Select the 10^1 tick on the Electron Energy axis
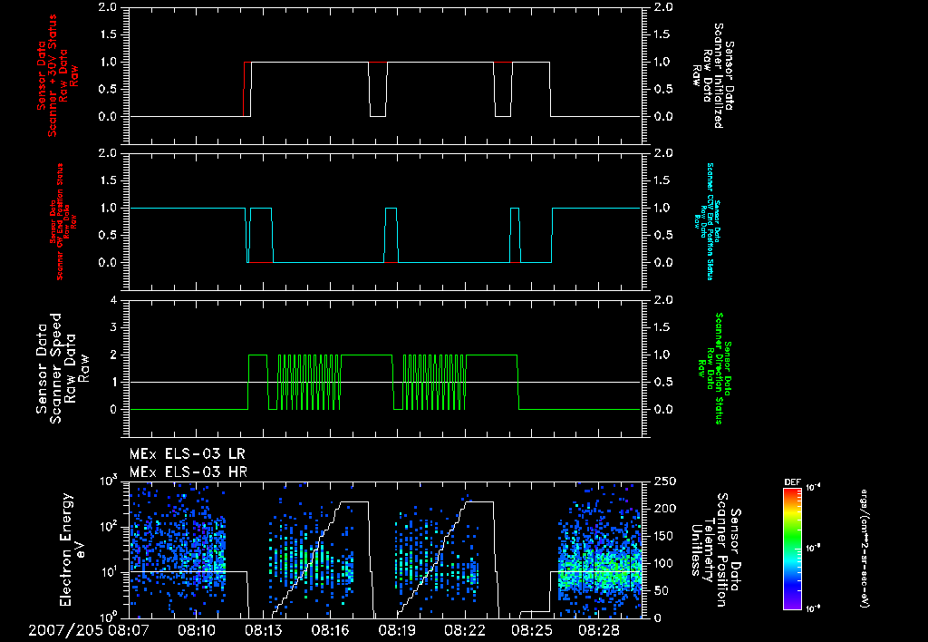Image resolution: width=928 pixels, height=642 pixels. pyautogui.click(x=109, y=571)
